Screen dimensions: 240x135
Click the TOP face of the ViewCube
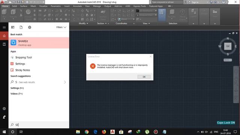point(228,46)
